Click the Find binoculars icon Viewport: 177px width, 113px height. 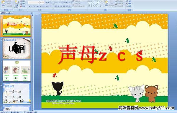click(127, 1)
